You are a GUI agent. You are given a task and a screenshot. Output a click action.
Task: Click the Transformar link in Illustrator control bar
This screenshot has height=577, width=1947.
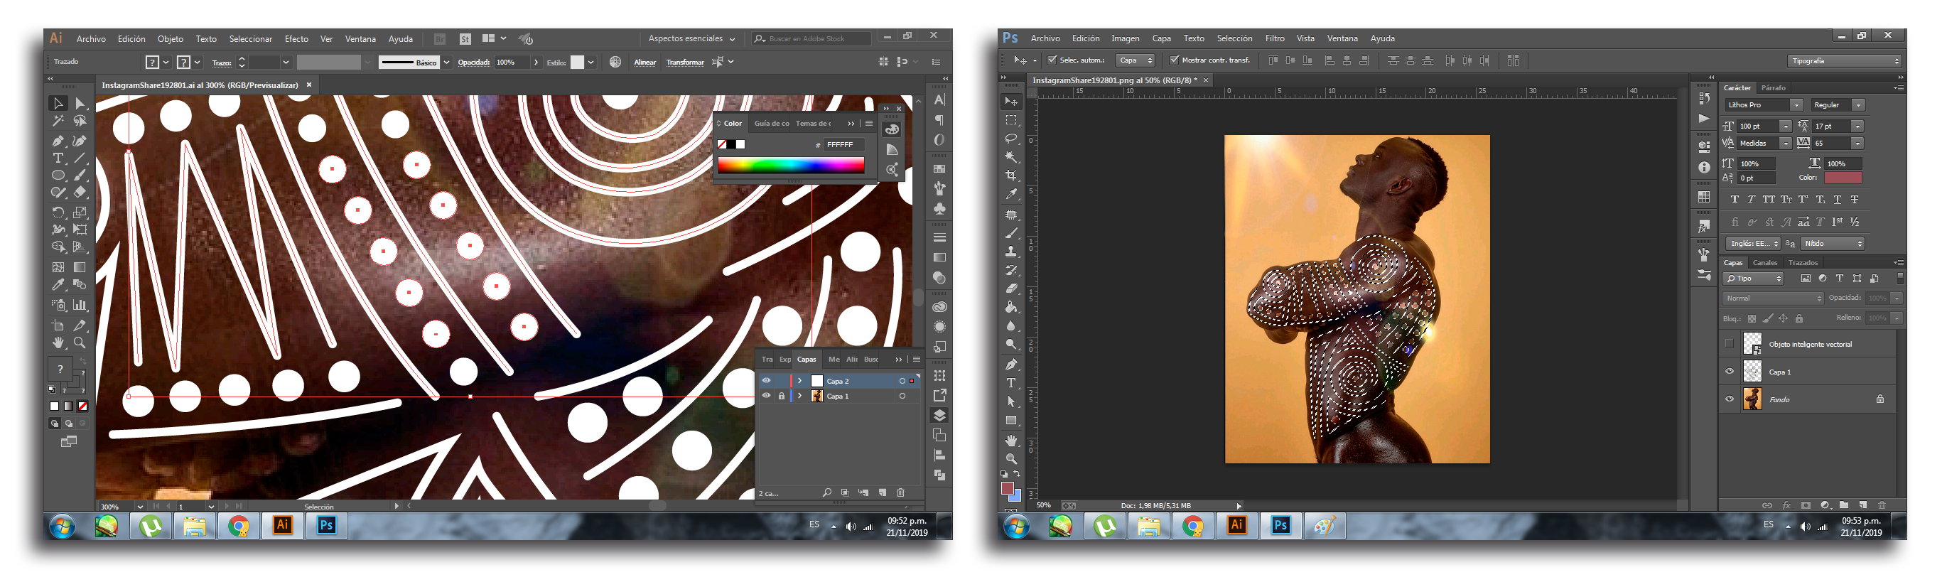pyautogui.click(x=685, y=62)
